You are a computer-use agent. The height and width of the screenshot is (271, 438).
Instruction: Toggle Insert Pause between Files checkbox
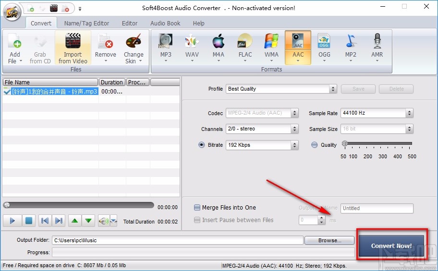click(x=197, y=220)
